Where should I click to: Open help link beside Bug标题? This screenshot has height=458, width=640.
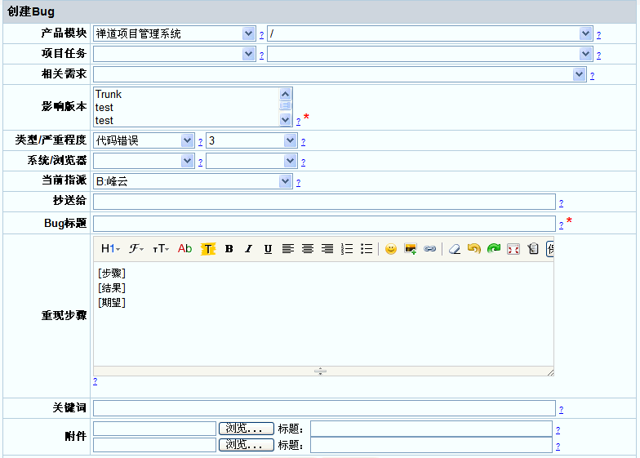point(562,225)
